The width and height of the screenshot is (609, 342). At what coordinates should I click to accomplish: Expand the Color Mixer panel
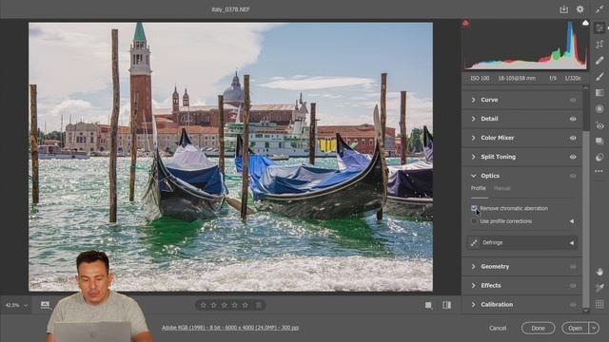click(x=473, y=138)
